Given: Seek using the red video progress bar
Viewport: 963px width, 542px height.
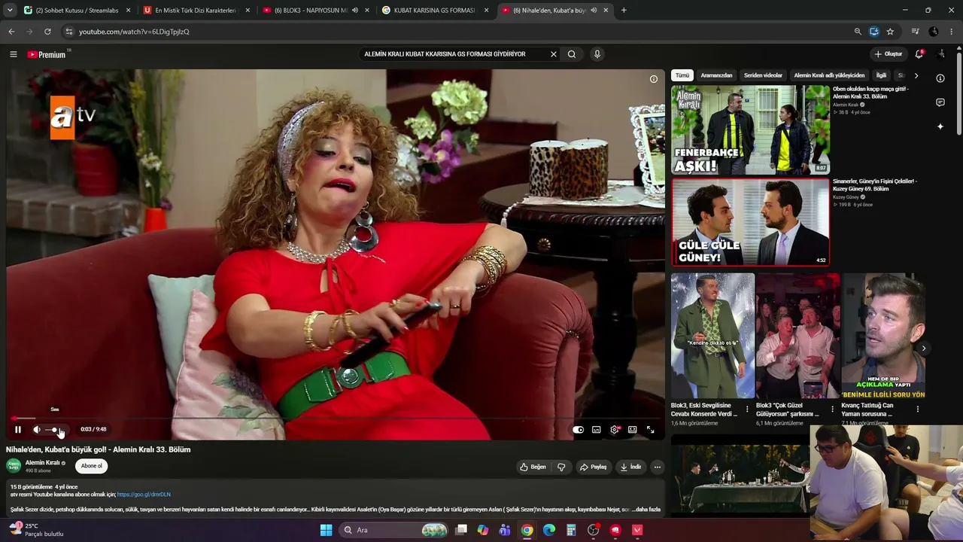Looking at the screenshot, I should pos(336,418).
